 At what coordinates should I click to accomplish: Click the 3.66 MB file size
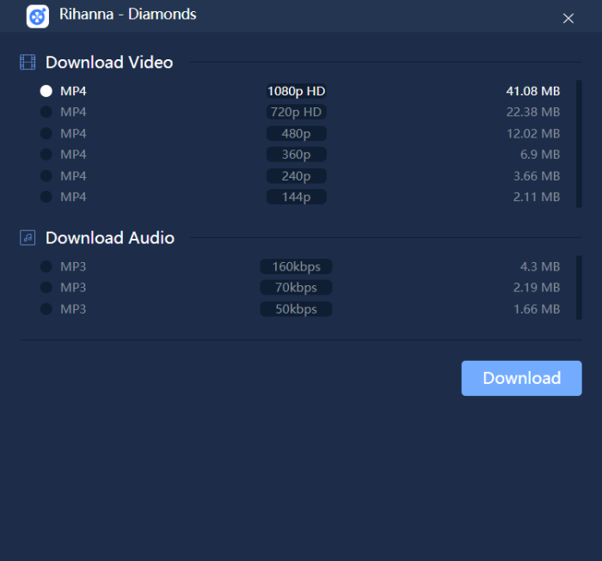[x=537, y=176]
